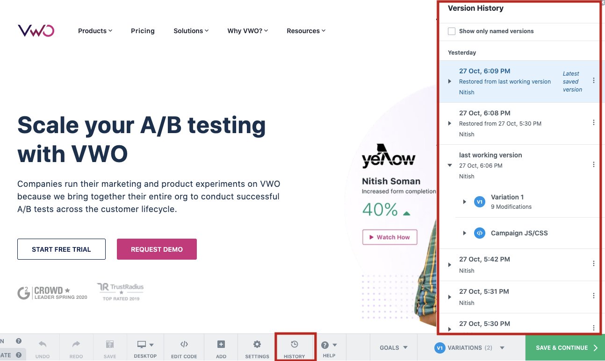The image size is (605, 361).
Task: Click the History clock icon
Action: [295, 344]
